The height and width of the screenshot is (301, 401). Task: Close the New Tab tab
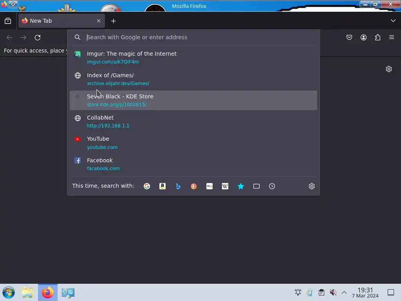coord(99,21)
